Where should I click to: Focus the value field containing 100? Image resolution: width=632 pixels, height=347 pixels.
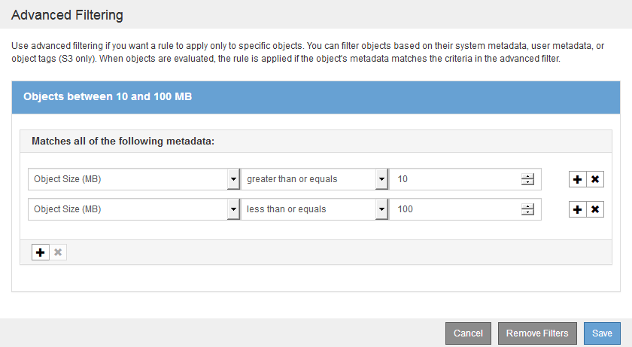(455, 209)
